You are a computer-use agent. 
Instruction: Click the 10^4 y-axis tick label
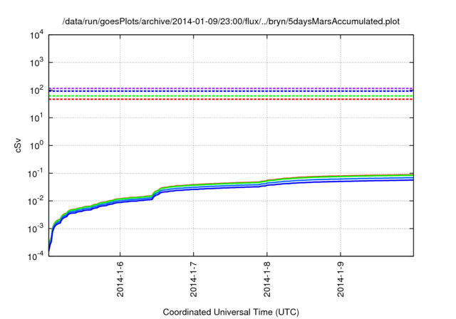[x=36, y=35]
